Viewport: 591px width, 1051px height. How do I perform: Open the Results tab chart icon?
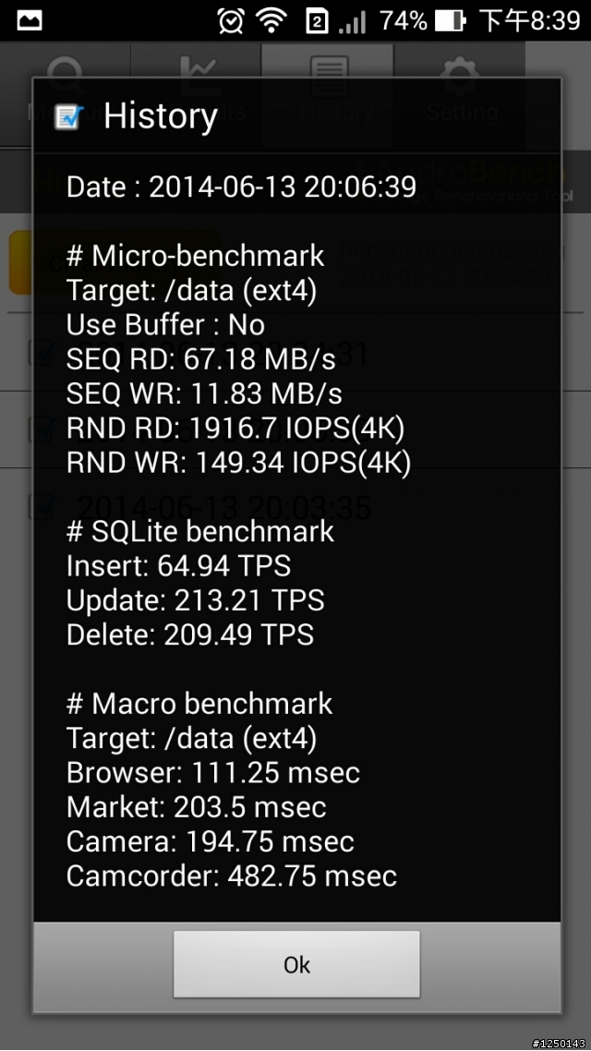199,67
